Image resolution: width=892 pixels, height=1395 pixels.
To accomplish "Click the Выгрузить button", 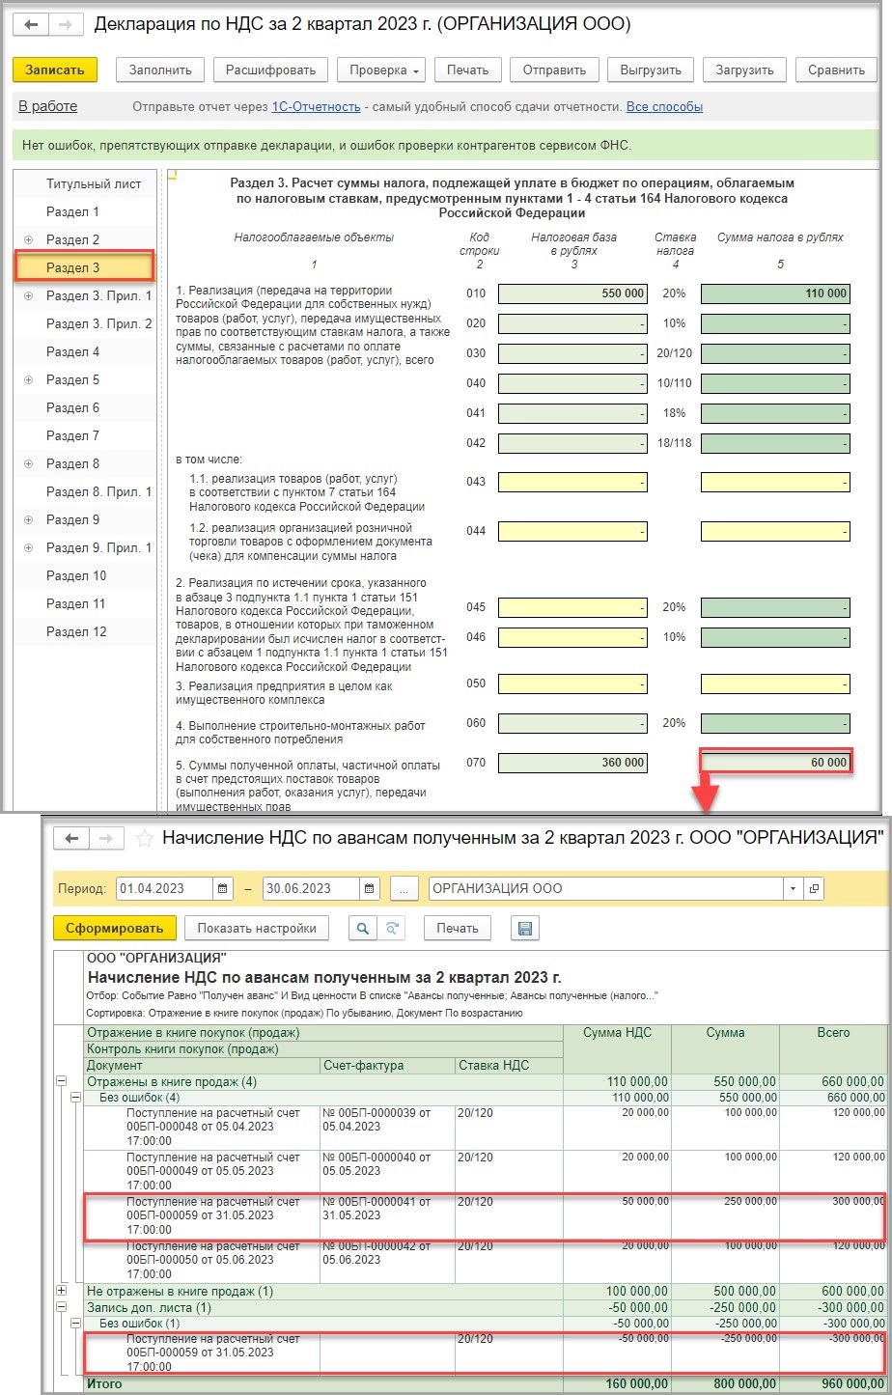I will pyautogui.click(x=651, y=70).
